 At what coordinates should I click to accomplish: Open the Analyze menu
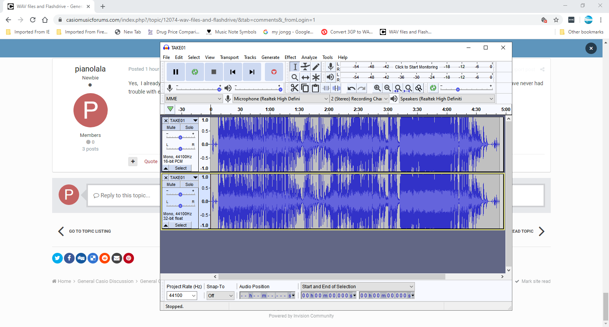click(x=309, y=57)
